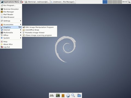Open the terminal icon in the dock
This screenshot has width=131, height=98.
pos(58,96)
